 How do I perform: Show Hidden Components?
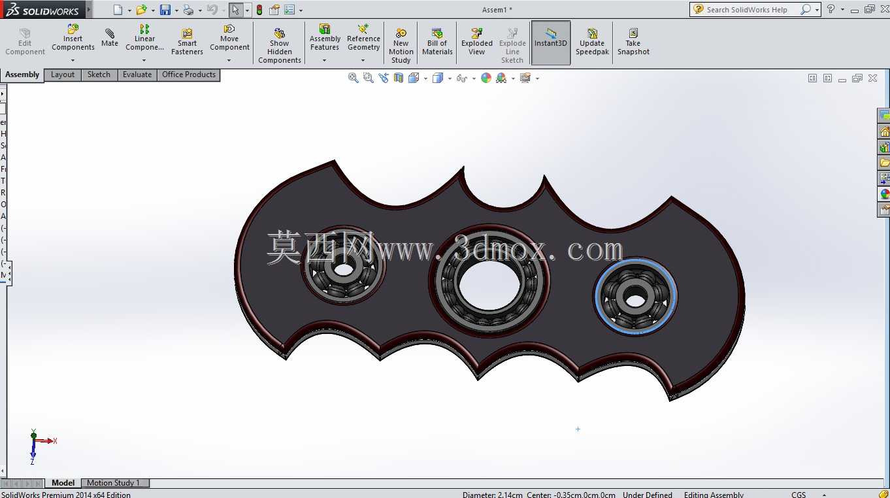click(280, 46)
